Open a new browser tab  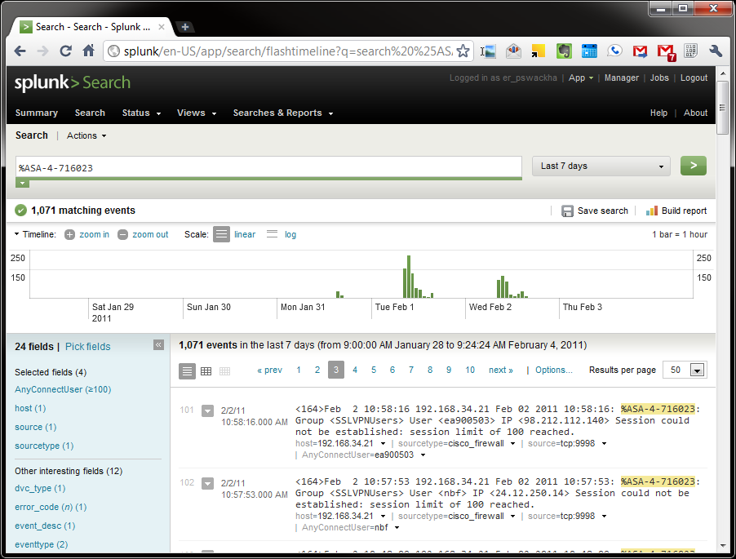pyautogui.click(x=185, y=27)
